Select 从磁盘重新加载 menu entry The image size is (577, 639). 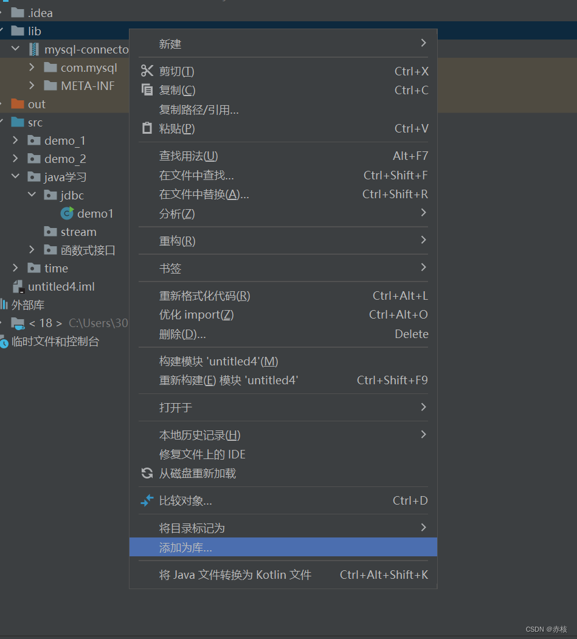(283, 473)
